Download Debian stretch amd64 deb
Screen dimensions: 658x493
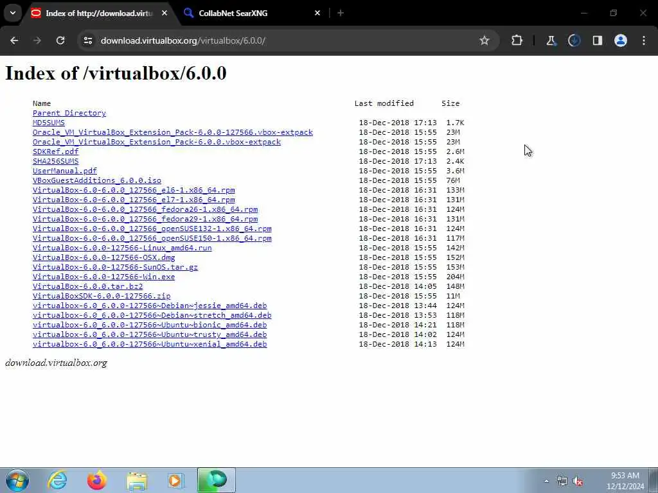(x=152, y=316)
